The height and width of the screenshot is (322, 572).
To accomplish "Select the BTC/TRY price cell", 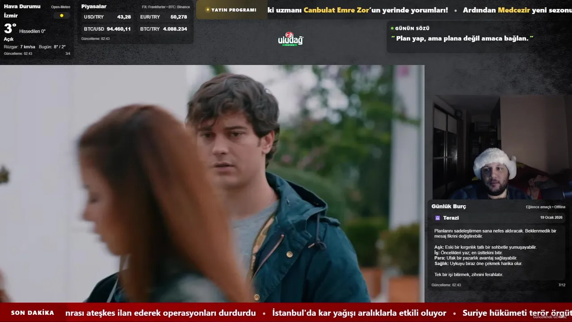I will point(164,29).
